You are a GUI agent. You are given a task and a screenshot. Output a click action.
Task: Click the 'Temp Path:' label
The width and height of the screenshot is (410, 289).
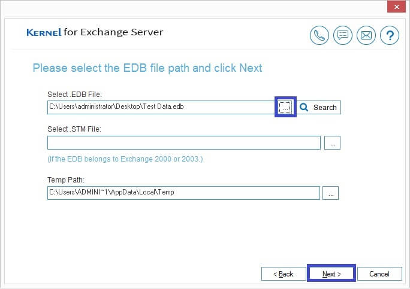click(x=66, y=180)
